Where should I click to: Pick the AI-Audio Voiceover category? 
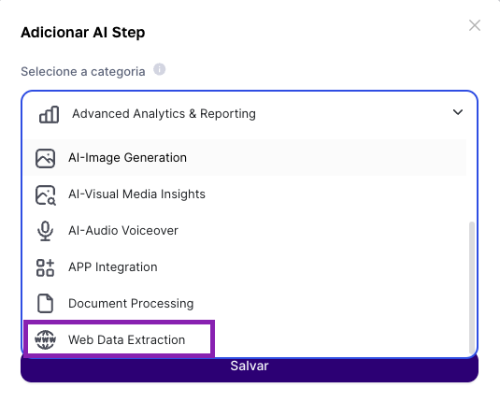pos(246,231)
